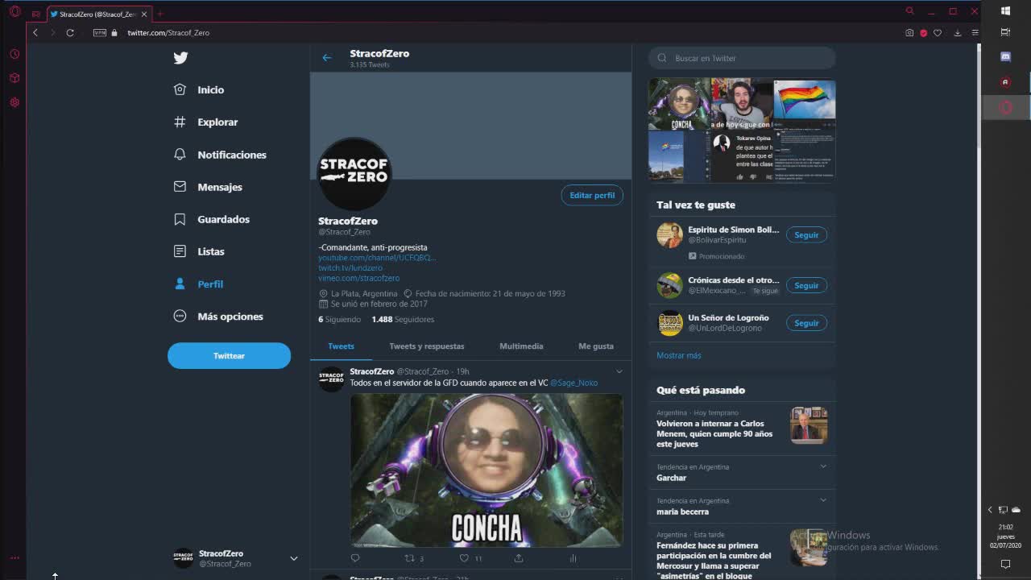
Task: Open the cube icon in Opera sidebar
Action: pyautogui.click(x=14, y=78)
